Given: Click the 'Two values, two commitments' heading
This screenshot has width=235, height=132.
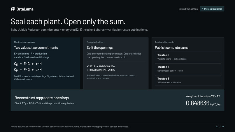Looking at the screenshot, I should (36, 48).
